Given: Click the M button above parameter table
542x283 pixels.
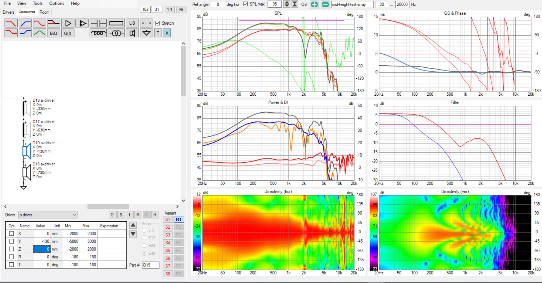Looking at the screenshot, I should (138, 215).
